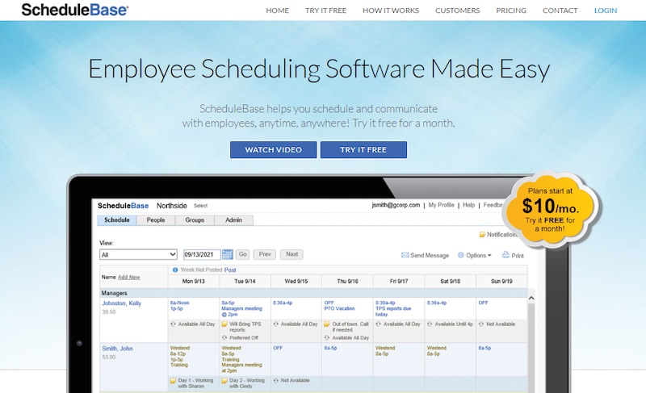Click the ScheduleBase logo in header

pyautogui.click(x=74, y=10)
